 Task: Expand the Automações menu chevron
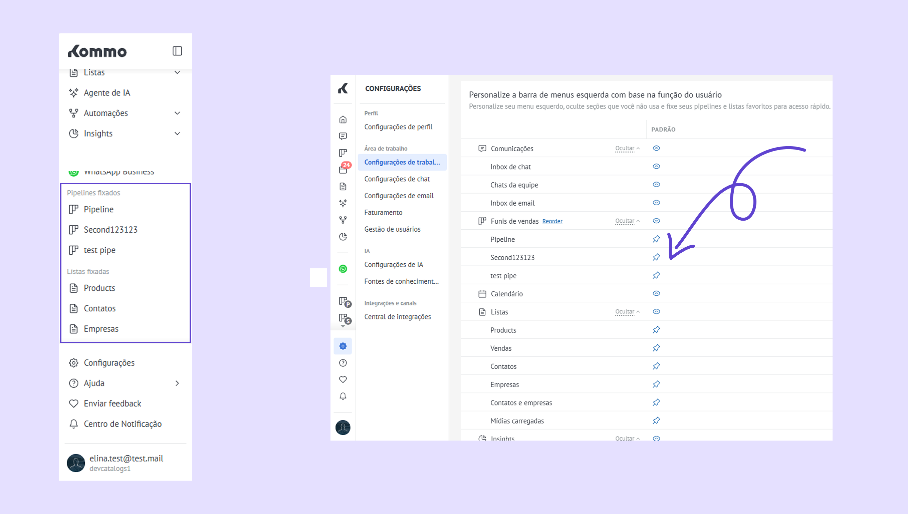point(178,113)
